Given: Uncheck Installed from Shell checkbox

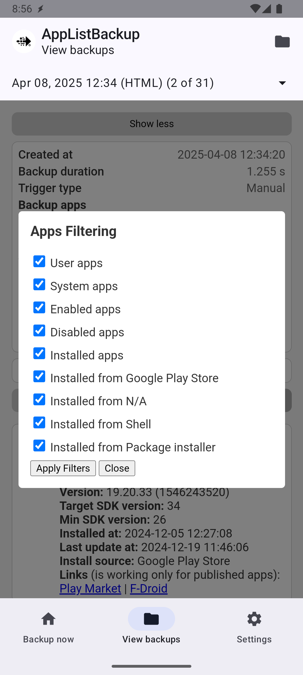Looking at the screenshot, I should point(39,422).
